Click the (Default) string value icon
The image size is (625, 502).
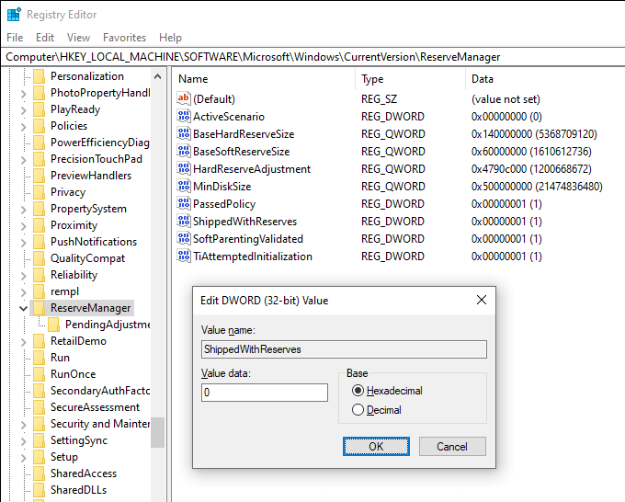point(183,98)
